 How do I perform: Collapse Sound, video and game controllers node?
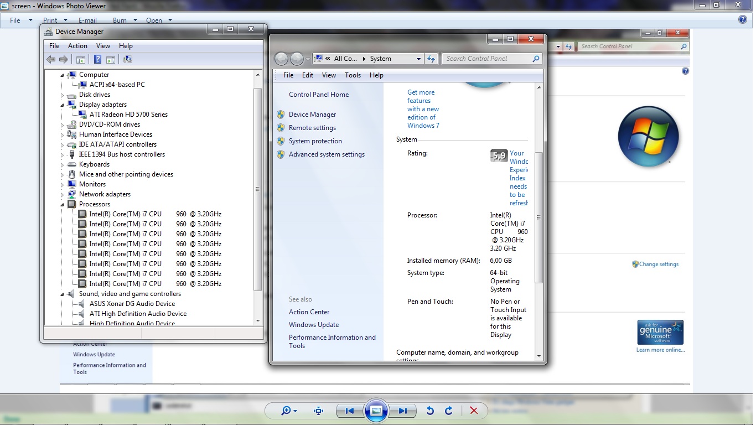pyautogui.click(x=63, y=294)
